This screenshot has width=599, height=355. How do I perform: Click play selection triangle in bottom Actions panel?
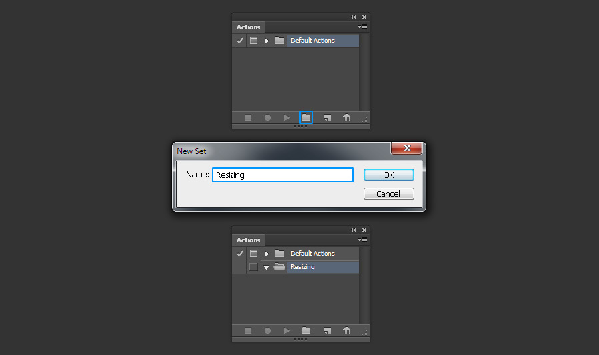[287, 330]
